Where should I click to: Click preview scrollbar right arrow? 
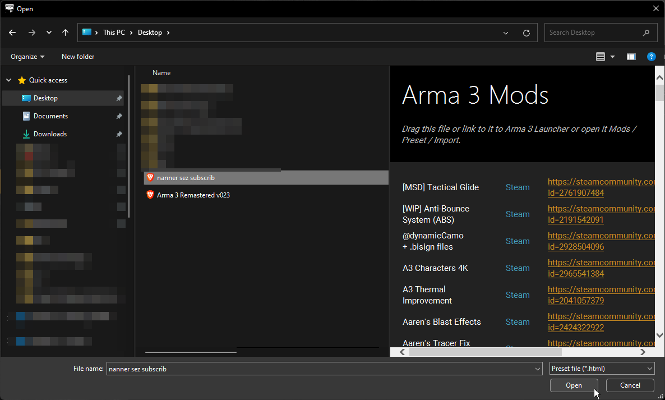coord(643,352)
